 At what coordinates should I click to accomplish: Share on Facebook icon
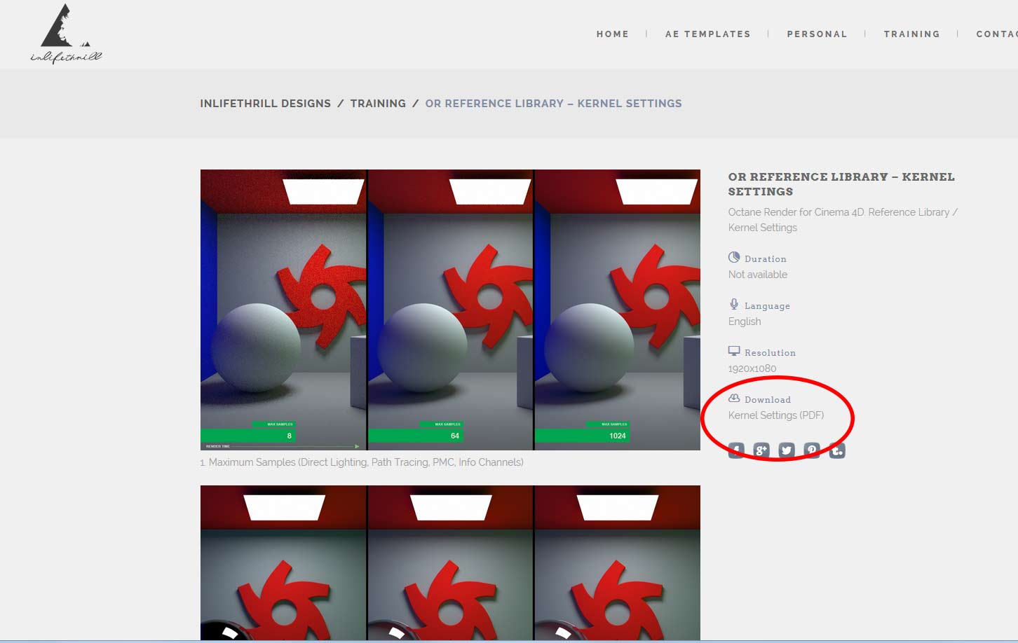point(736,450)
